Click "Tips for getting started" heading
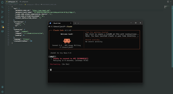This screenshot has width=173, height=94. pos(97,32)
